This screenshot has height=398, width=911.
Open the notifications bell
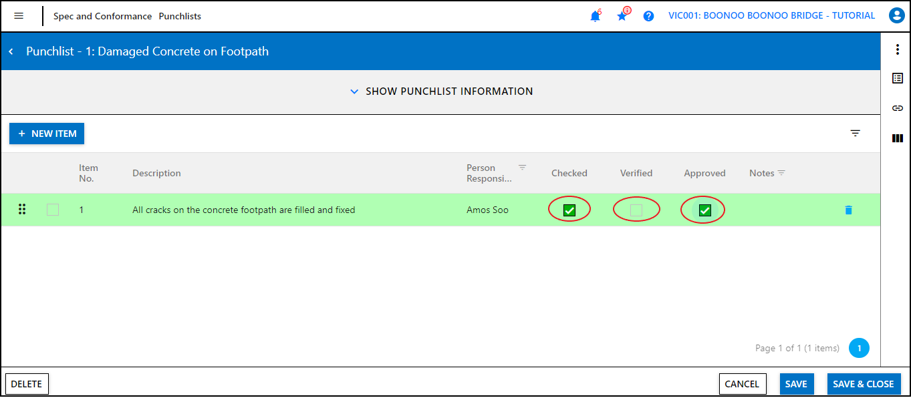tap(595, 17)
